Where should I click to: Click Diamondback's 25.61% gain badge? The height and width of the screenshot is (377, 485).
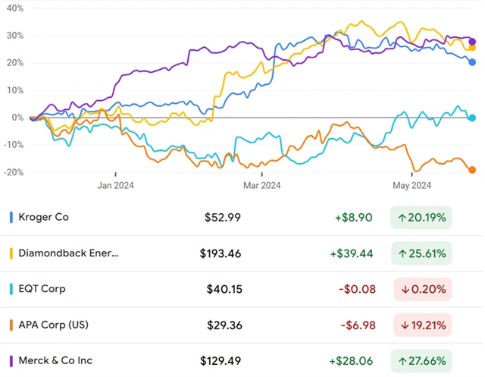tap(421, 253)
